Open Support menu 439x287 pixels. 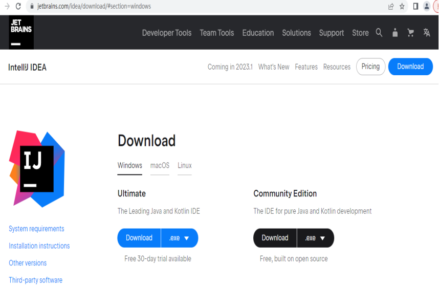point(331,33)
